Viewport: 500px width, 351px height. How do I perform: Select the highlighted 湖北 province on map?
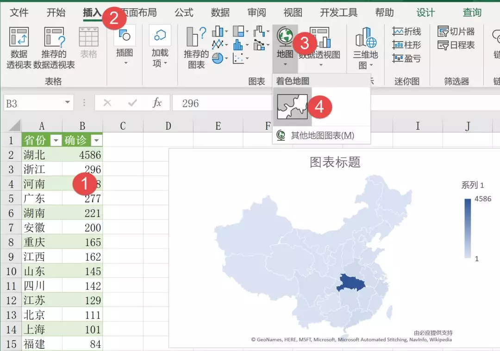351,283
